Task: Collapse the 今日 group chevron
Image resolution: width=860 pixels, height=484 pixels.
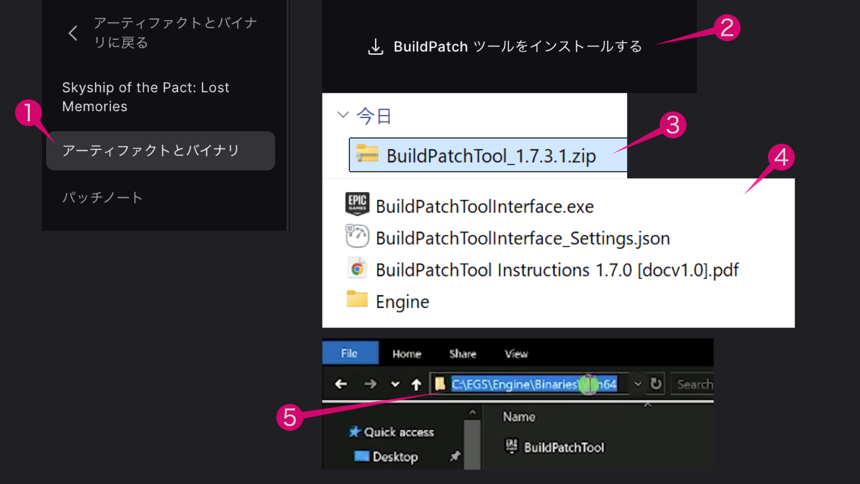Action: click(x=343, y=115)
